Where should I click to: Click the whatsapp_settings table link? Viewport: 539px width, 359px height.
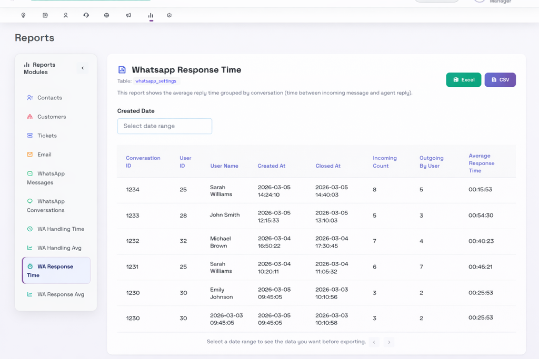pos(156,81)
